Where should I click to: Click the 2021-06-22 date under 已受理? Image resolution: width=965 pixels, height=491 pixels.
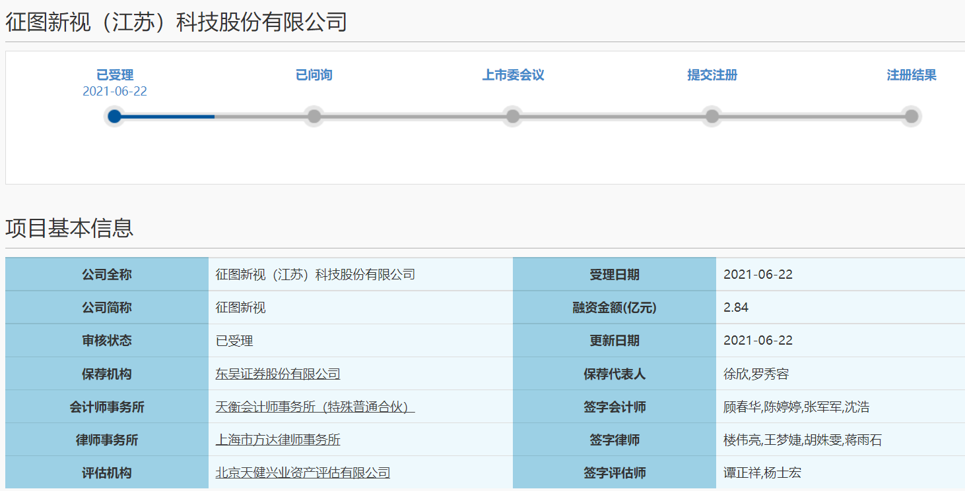click(x=115, y=92)
